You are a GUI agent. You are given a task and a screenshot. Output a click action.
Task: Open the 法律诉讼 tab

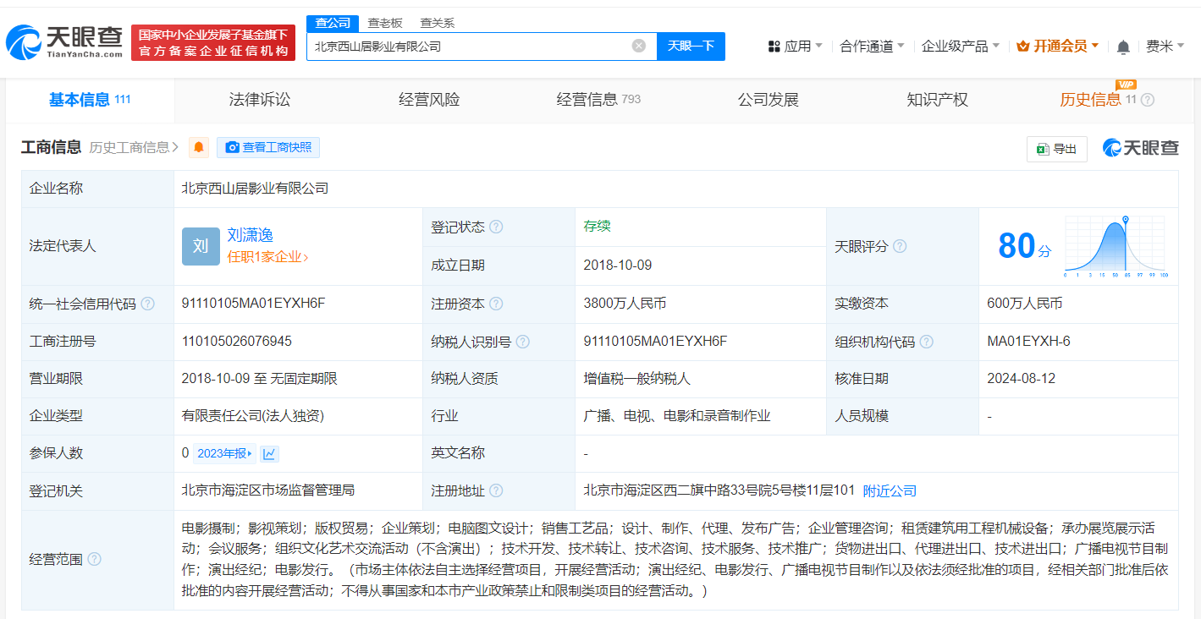(x=260, y=99)
